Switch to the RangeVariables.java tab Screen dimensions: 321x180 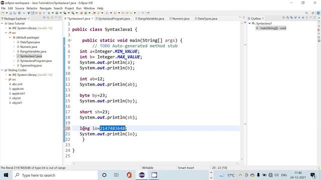tap(151, 18)
